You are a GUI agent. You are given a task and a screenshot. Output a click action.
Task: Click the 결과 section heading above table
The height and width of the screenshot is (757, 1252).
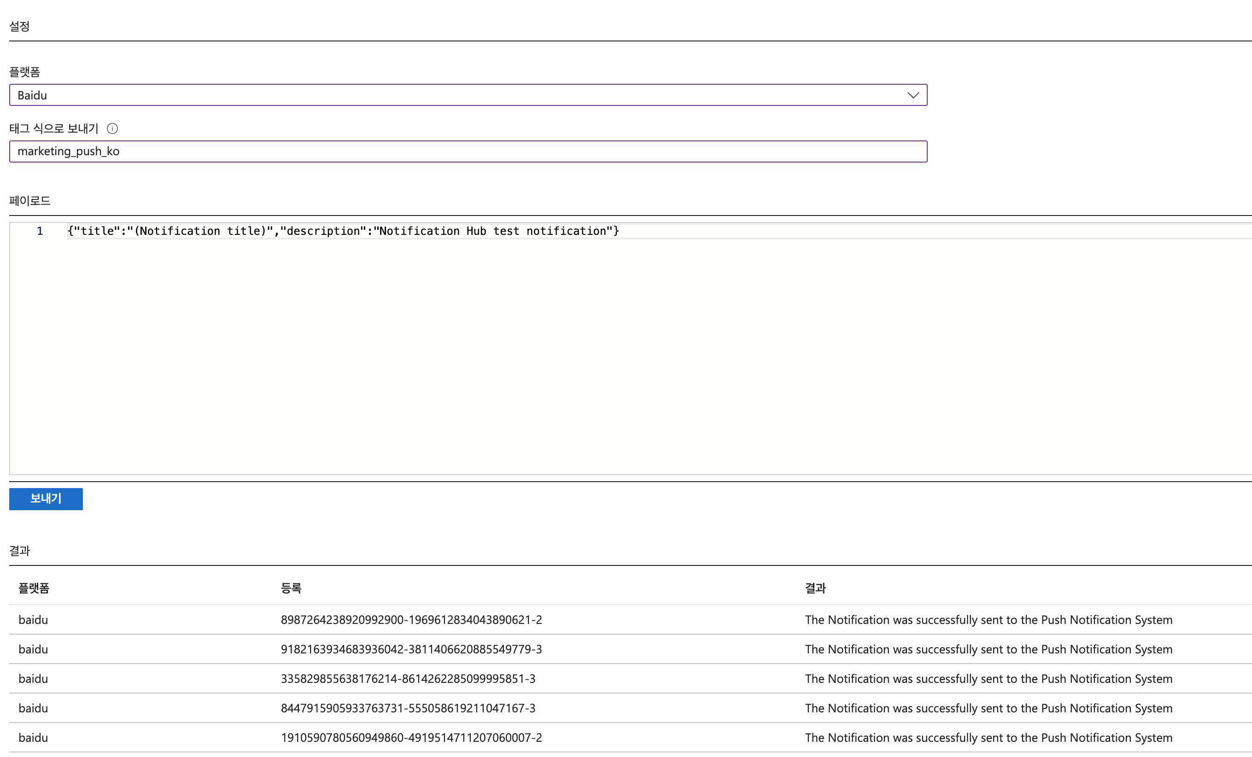[19, 551]
